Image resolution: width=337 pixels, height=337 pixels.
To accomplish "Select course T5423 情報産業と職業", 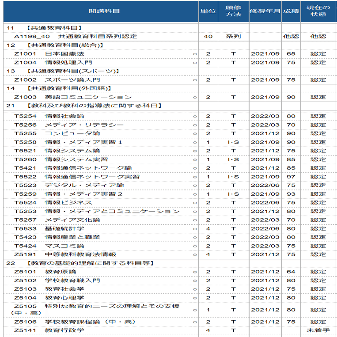I will pos(57,237).
